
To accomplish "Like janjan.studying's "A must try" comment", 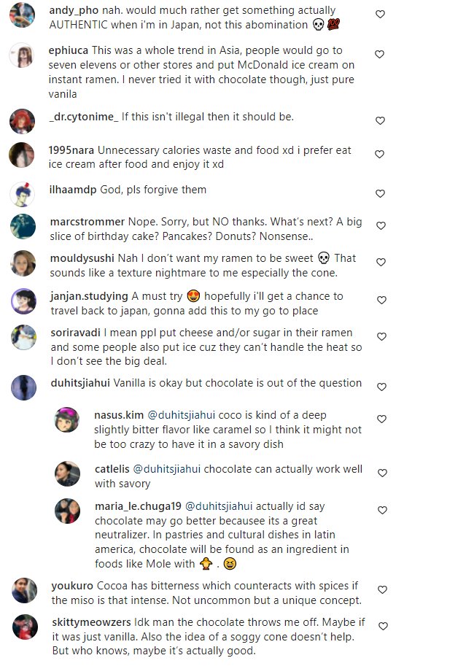I will pyautogui.click(x=380, y=300).
